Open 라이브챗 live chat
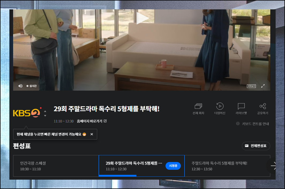This screenshot has height=189, width=285. [241, 109]
